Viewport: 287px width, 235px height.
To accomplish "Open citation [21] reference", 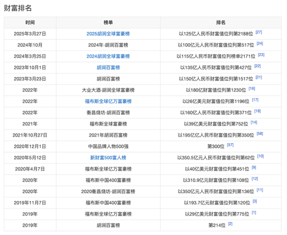I will (259, 77).
